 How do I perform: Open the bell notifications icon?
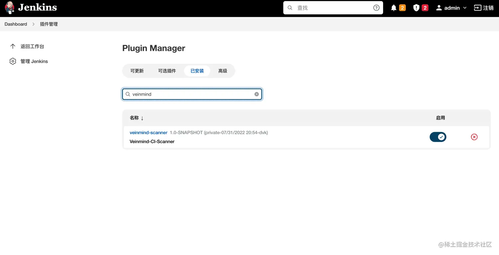393,8
